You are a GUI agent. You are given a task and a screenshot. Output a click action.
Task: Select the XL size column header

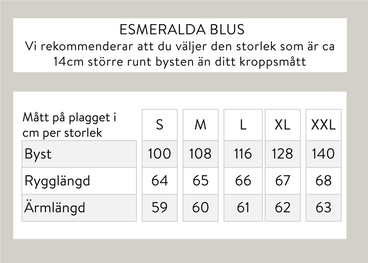click(282, 125)
